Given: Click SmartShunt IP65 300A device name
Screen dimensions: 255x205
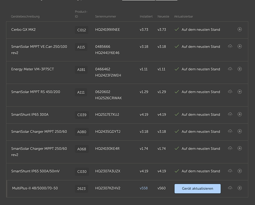Looking at the screenshot, I should 30,114.
